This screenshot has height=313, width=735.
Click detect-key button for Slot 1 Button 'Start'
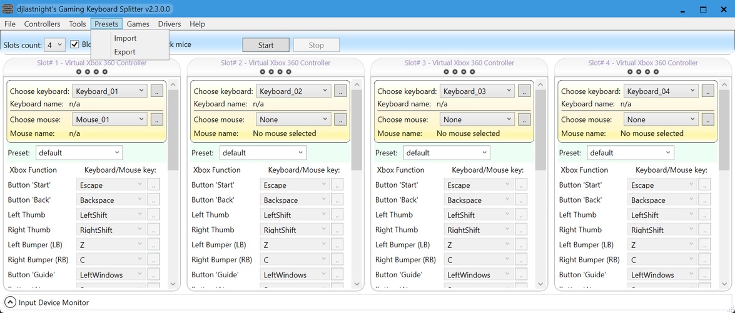[x=153, y=185]
